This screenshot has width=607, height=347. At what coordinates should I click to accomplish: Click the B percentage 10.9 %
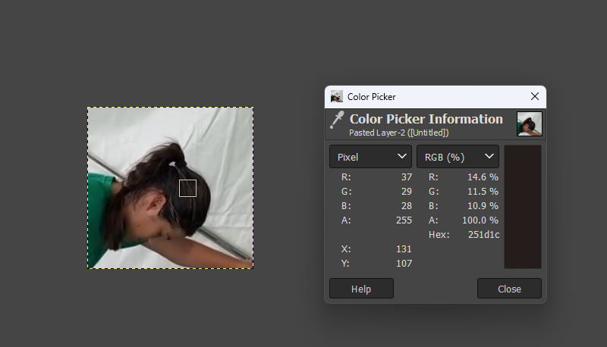pyautogui.click(x=483, y=206)
